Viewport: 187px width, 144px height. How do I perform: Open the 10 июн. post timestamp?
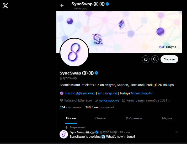(125, 132)
